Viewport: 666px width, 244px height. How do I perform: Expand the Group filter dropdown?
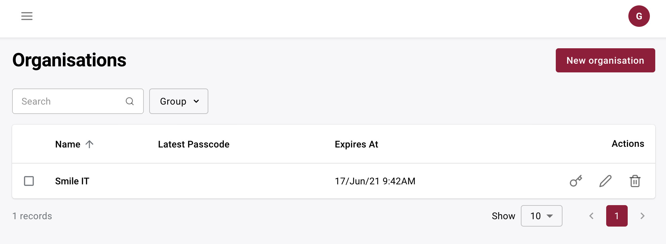pos(179,101)
